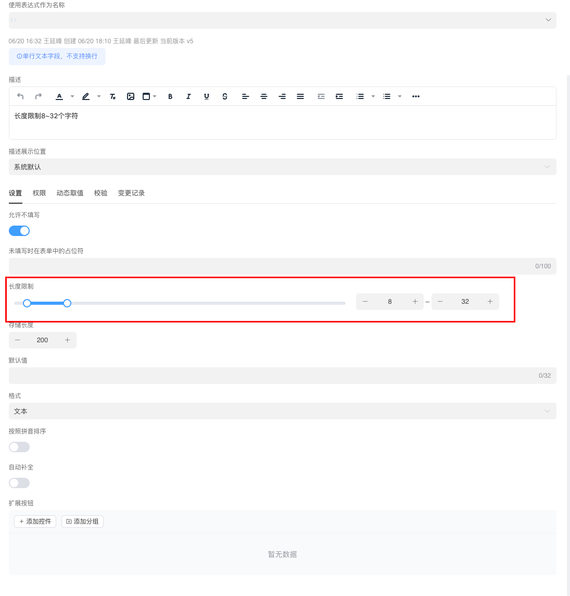Open the 使用表达式作为名称 dropdown
Screen dimensions: 570x596
[282, 20]
